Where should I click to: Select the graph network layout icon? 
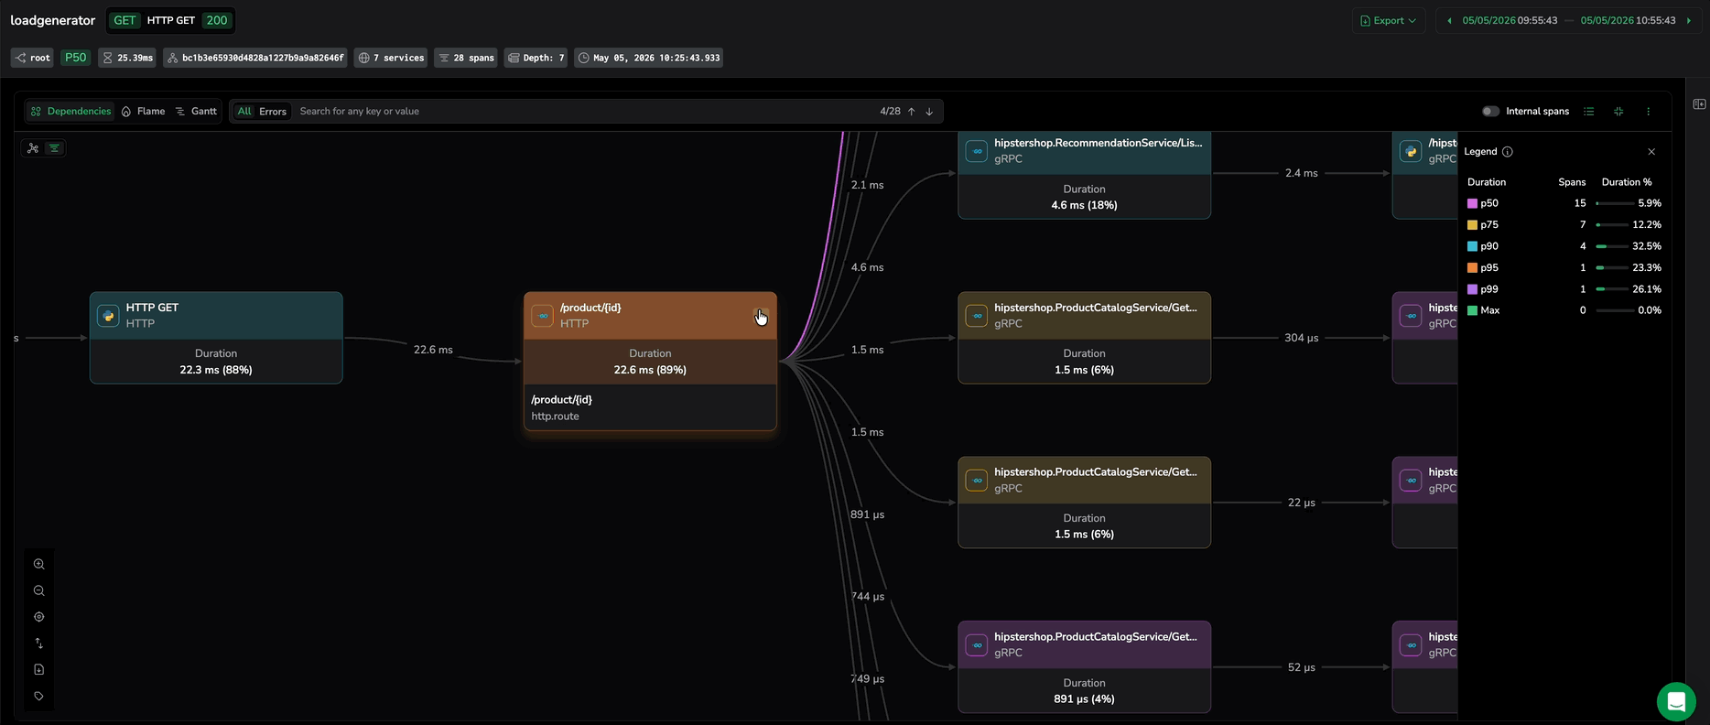point(33,148)
